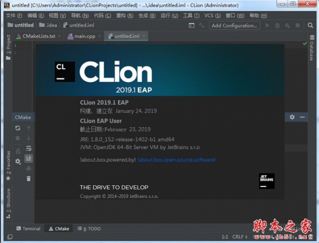Click the Search Everywhere magnifier icon
This screenshot has height=243, width=319.
pyautogui.click(x=310, y=26)
